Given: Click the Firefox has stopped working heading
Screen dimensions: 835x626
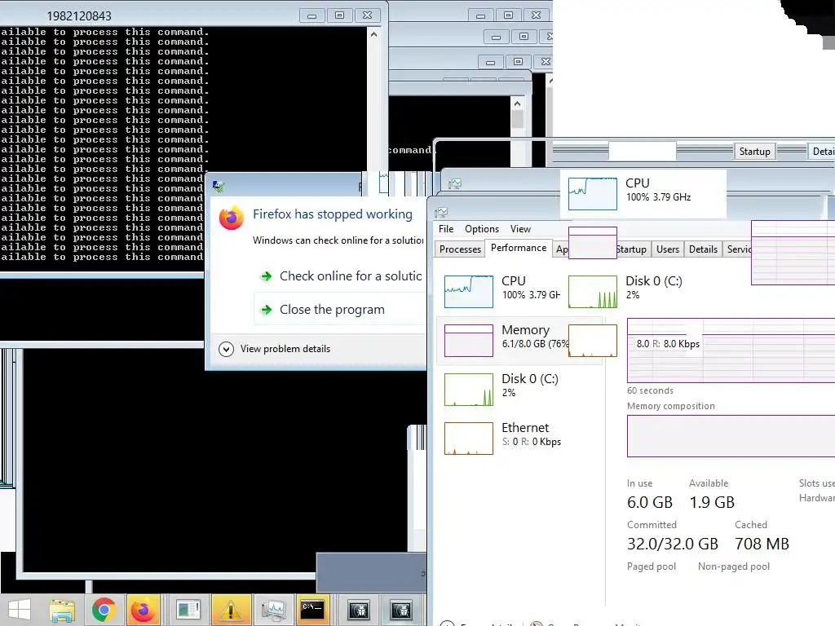Looking at the screenshot, I should click(x=333, y=214).
